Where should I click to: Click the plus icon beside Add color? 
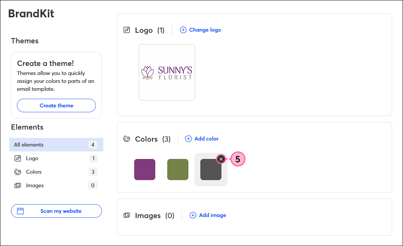pyautogui.click(x=188, y=139)
